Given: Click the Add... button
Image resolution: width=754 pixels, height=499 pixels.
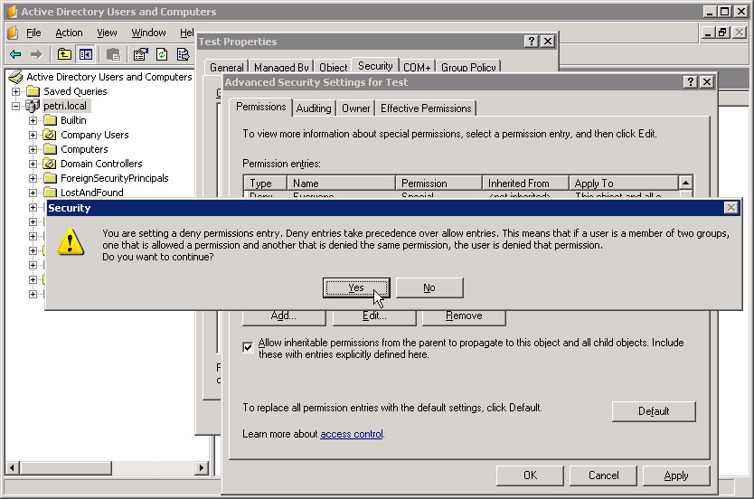Looking at the screenshot, I should coord(284,316).
